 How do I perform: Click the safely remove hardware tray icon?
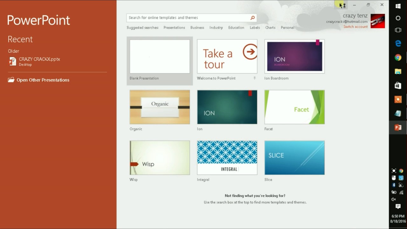point(401,185)
